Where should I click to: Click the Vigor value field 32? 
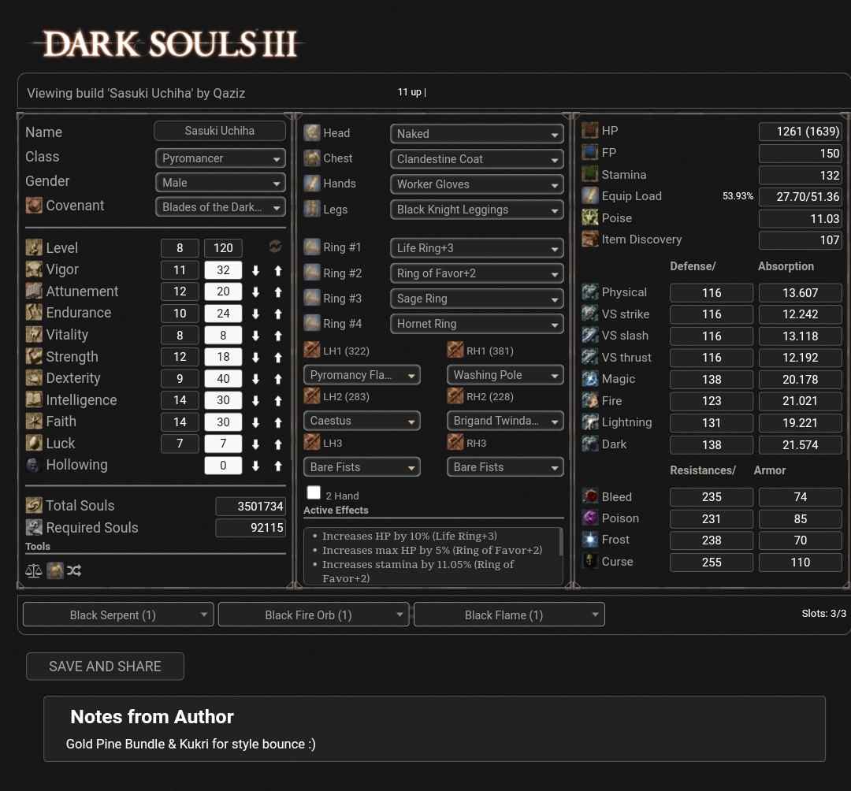coord(223,269)
